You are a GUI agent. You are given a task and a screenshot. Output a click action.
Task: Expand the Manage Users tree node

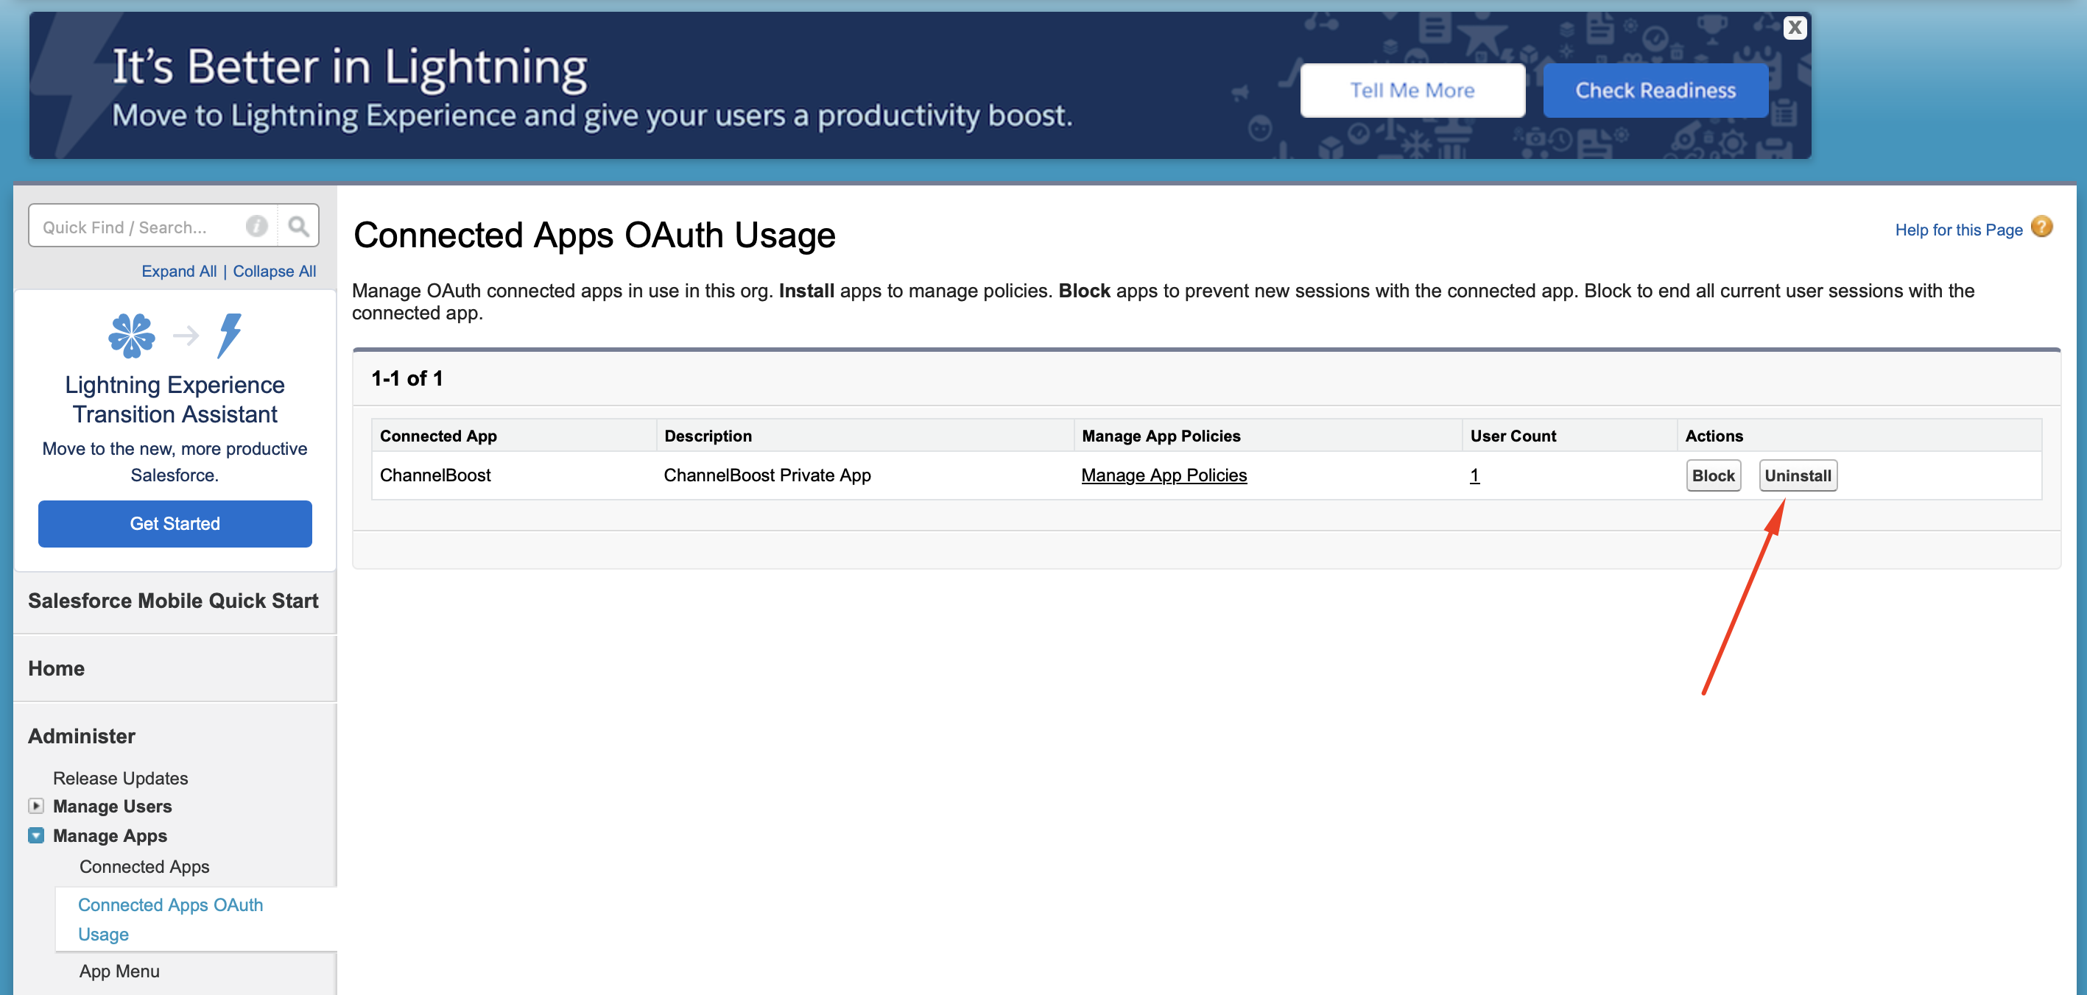tap(35, 806)
